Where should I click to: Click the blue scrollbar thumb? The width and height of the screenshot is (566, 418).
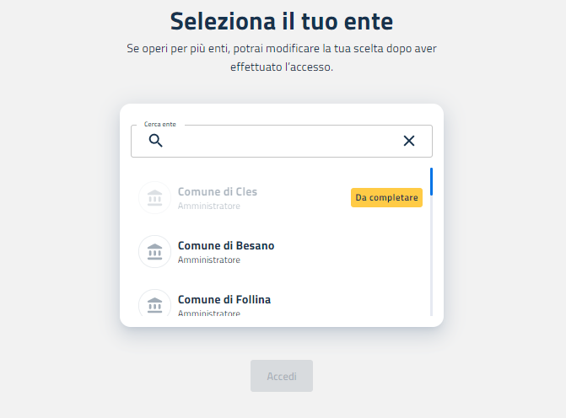pyautogui.click(x=431, y=181)
